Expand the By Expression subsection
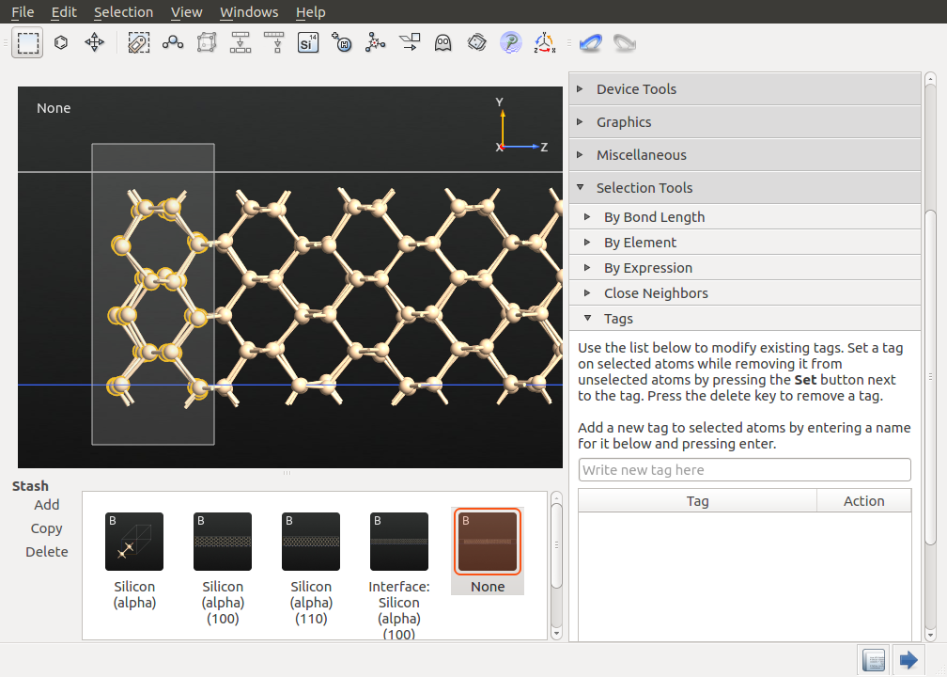This screenshot has width=947, height=677. (x=745, y=268)
